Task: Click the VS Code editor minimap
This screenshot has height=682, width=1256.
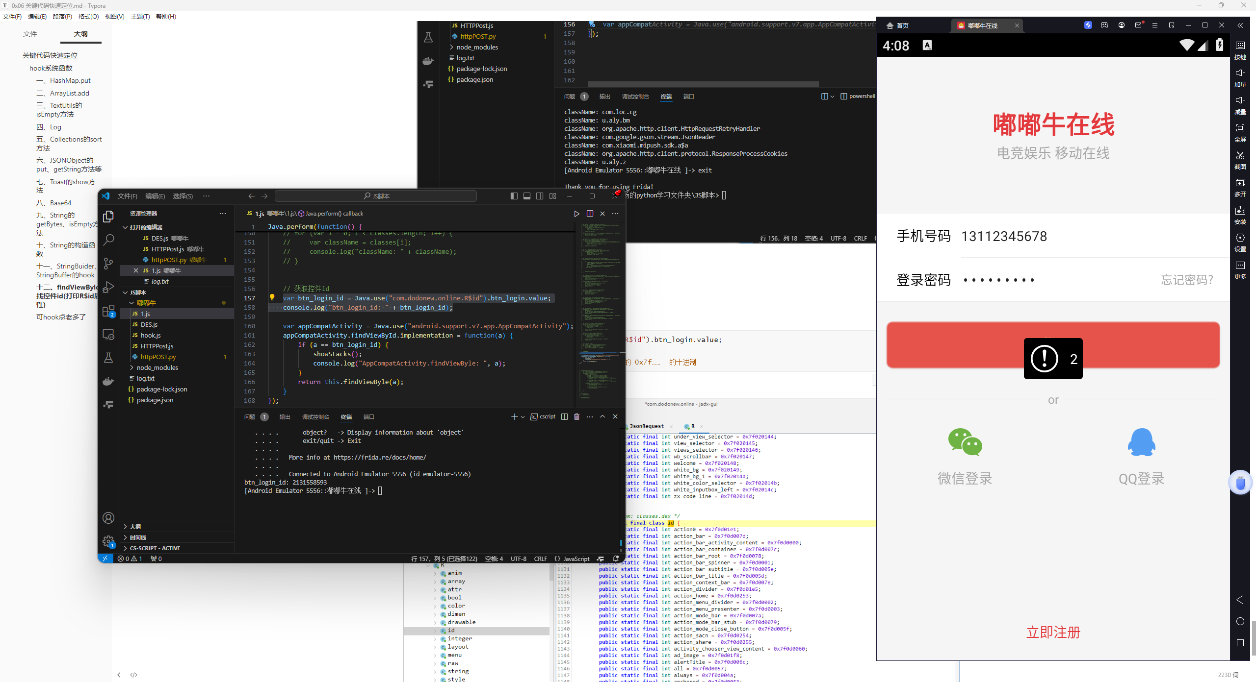Action: pyautogui.click(x=600, y=314)
